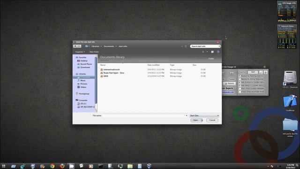The height and width of the screenshot is (169, 300).
Task: Change view with the views icon
Action: tap(203, 52)
